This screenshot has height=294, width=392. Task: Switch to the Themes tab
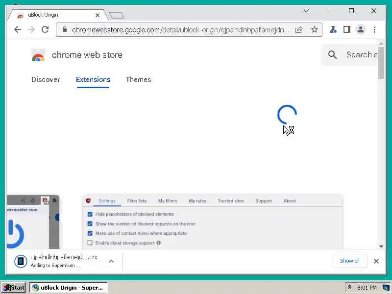point(138,79)
